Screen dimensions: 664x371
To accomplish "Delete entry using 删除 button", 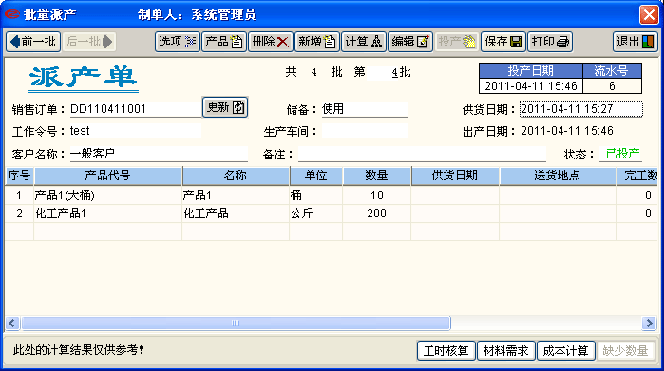I will pyautogui.click(x=271, y=42).
